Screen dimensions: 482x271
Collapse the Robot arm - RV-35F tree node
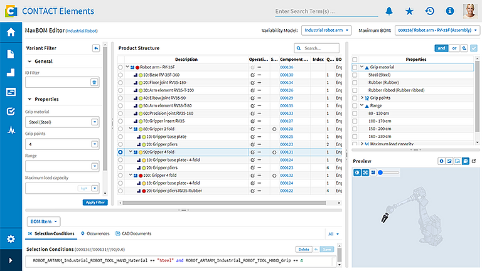[127, 67]
